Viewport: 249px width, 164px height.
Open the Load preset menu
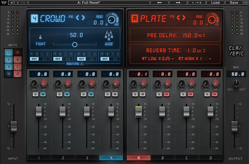[x=215, y=3]
